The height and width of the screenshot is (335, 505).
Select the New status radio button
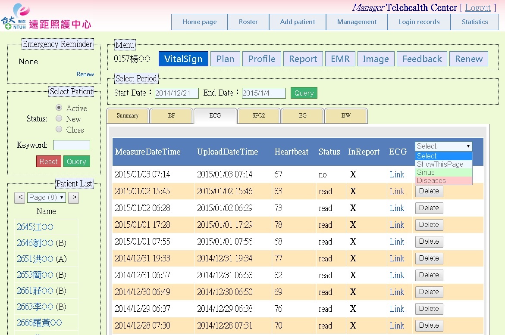tap(59, 118)
